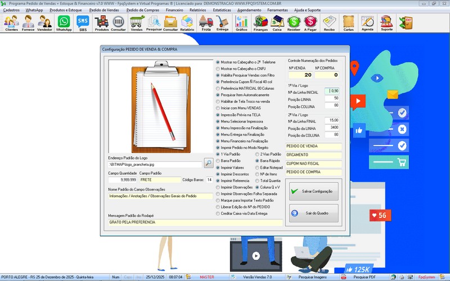Open the A Pagar red dollar icon
Viewport: 450px width, 281px height.
(x=310, y=23)
